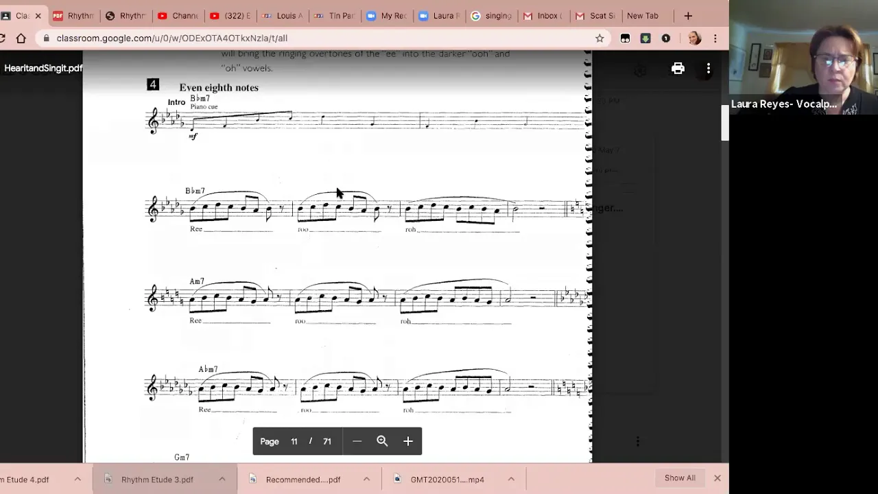Go to the home page via house icon
Viewport: 878px width, 494px height.
coord(21,38)
